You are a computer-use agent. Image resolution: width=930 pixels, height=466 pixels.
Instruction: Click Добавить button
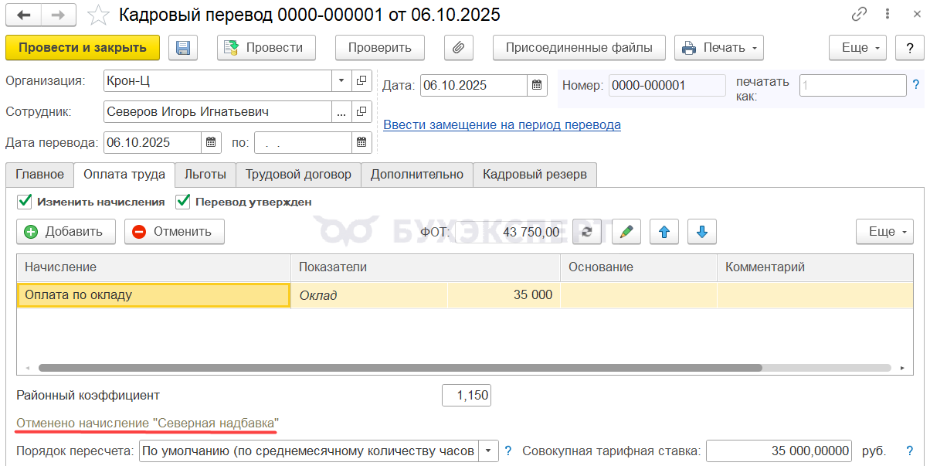tap(66, 232)
